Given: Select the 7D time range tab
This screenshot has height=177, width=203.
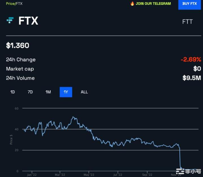Looking at the screenshot, I should pos(30,92).
